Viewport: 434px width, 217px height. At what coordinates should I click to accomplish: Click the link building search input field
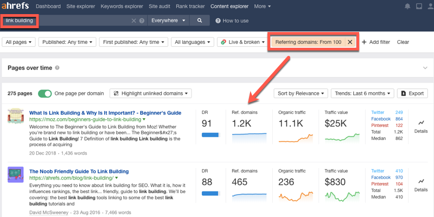click(x=71, y=21)
